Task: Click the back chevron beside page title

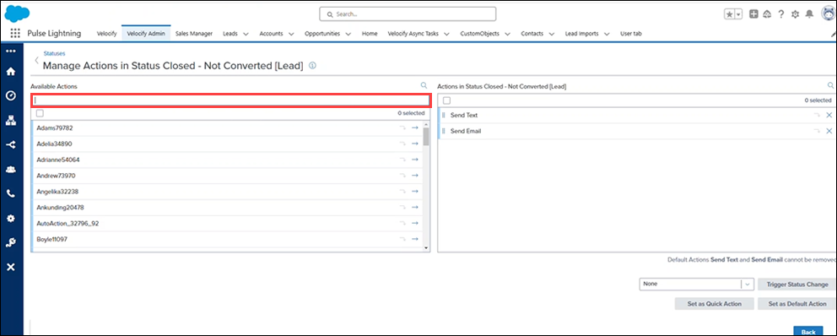Action: click(x=37, y=60)
